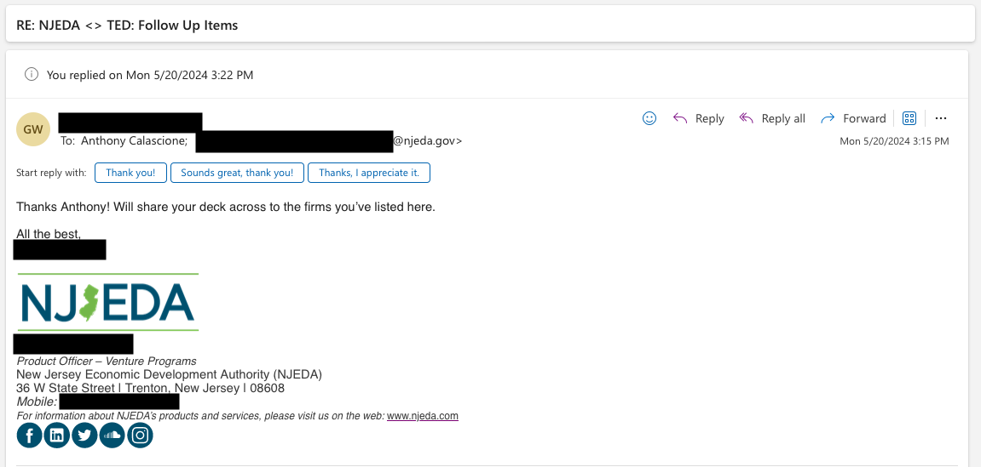
Task: Open the SoundCloud icon in signature
Action: pyautogui.click(x=112, y=436)
